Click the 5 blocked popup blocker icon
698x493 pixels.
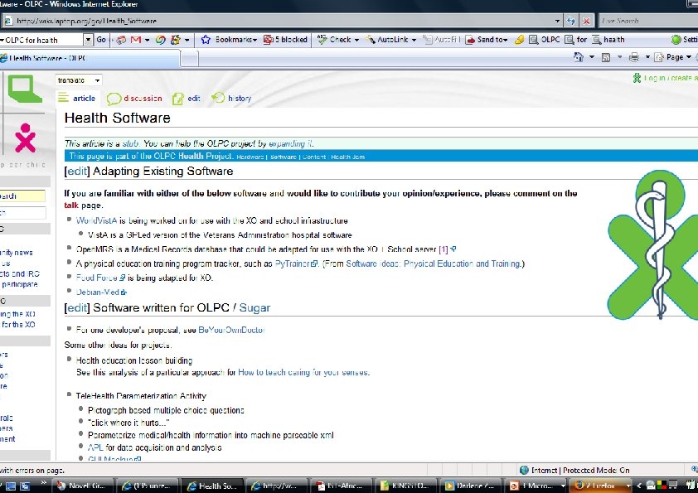click(268, 40)
